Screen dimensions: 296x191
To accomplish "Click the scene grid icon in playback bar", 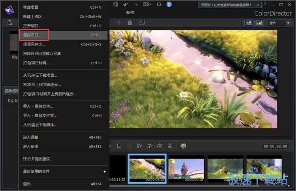I will coord(170,146).
